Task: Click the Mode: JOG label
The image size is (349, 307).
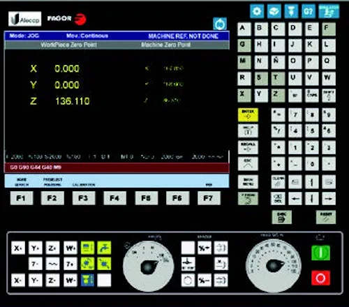Action: point(24,36)
